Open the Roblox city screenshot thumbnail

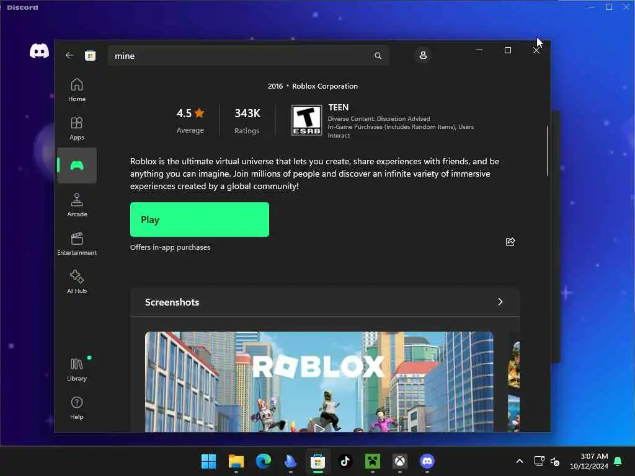click(x=319, y=382)
